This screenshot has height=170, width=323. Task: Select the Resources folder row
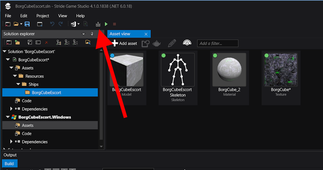50,76
